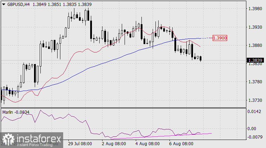Click the InstaForex logo icon
266x148 pixels.
8,140
